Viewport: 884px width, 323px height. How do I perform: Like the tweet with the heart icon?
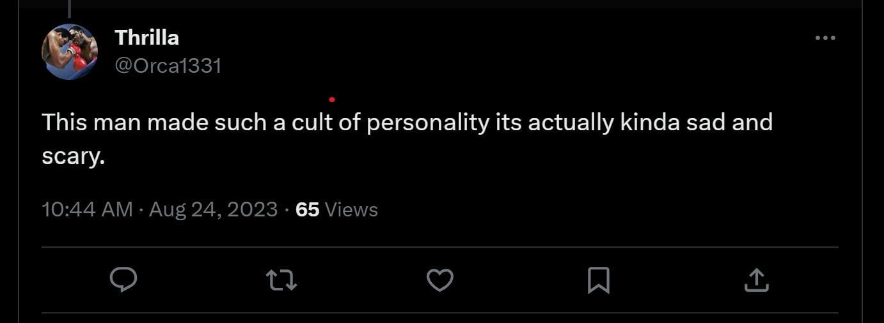[440, 280]
